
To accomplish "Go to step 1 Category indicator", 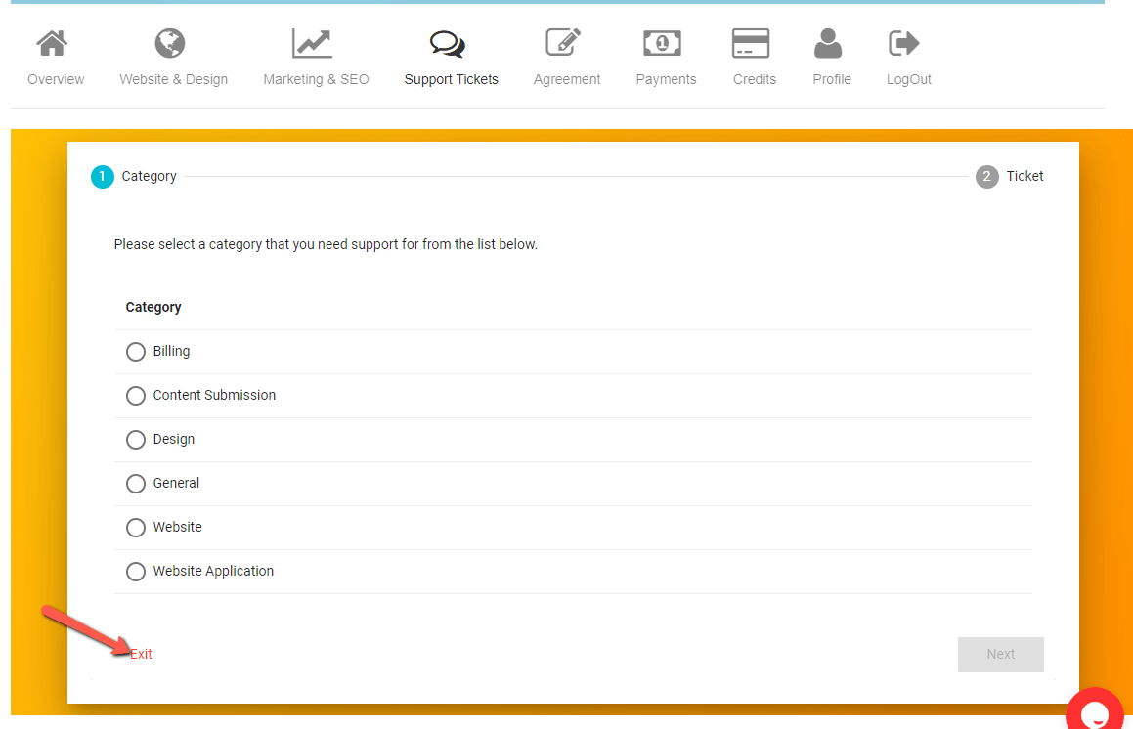I will point(103,177).
